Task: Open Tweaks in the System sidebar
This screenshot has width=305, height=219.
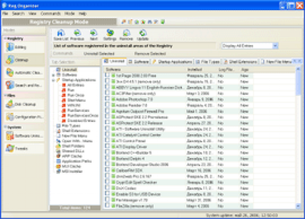Action: 24,148
